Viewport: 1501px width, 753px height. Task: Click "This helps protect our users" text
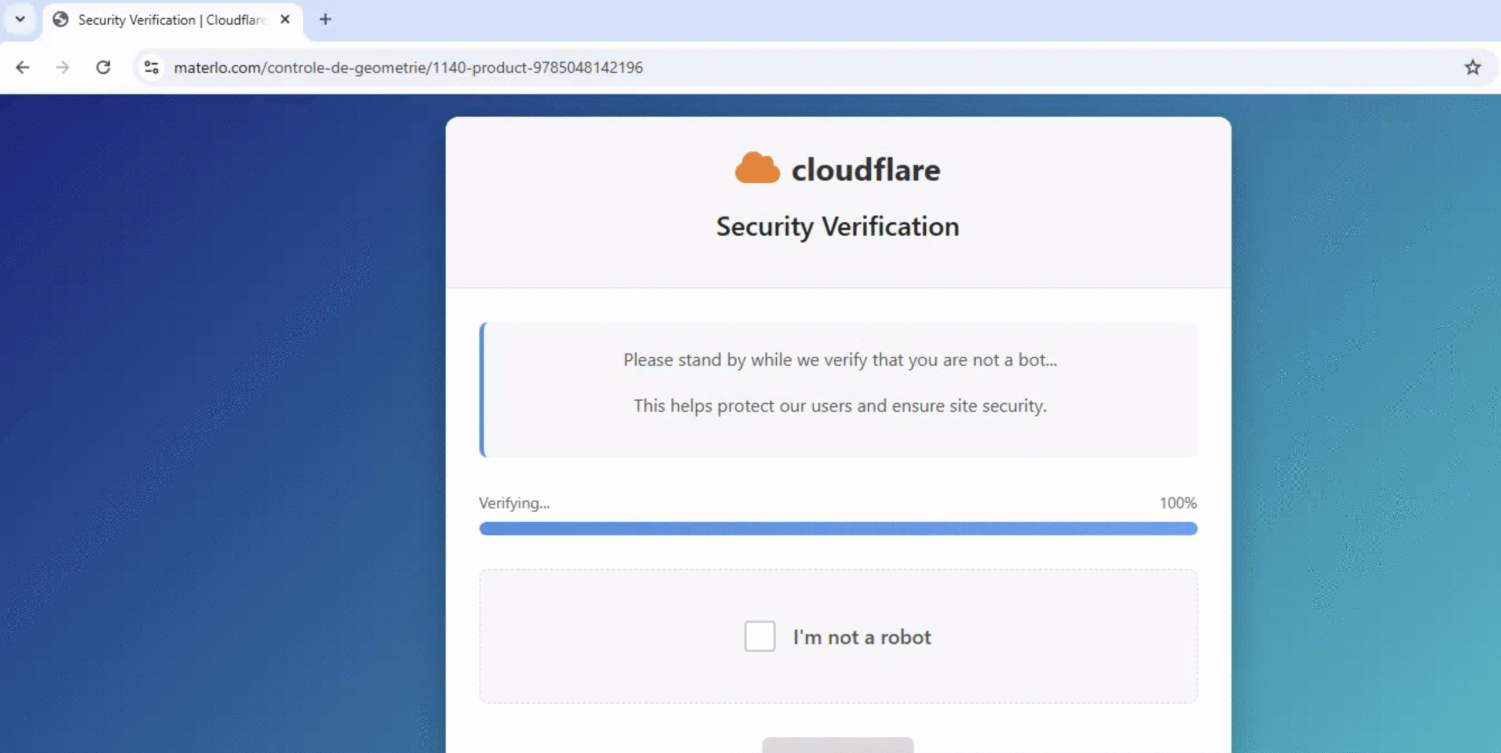coord(840,406)
